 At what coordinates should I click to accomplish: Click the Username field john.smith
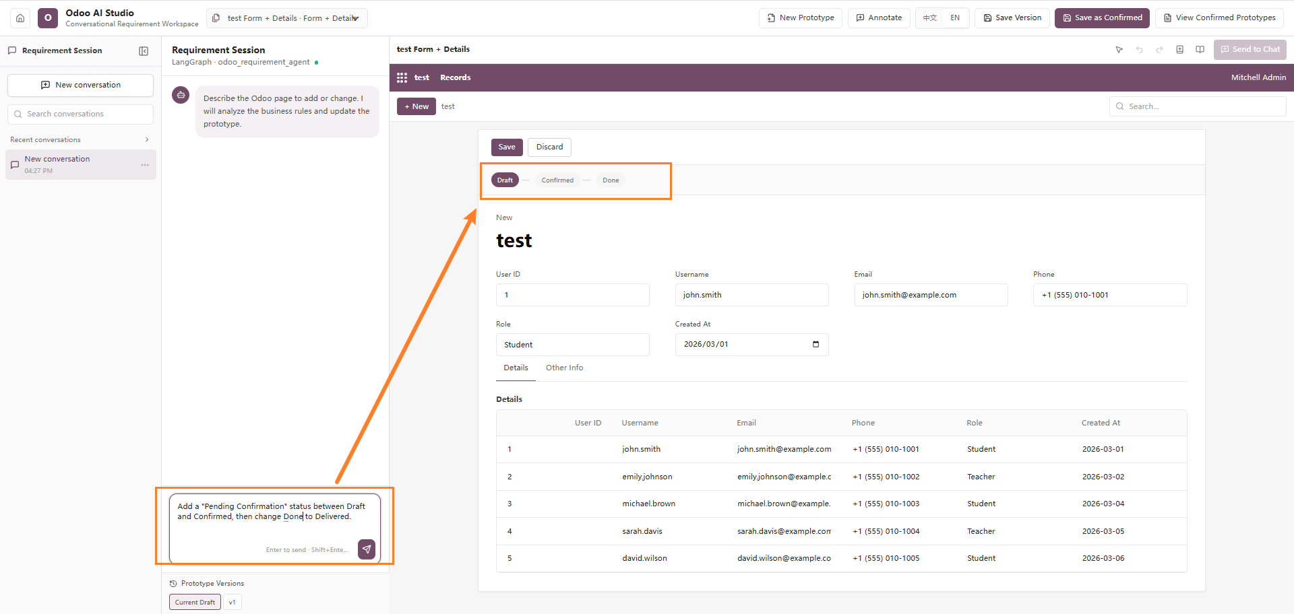point(752,295)
